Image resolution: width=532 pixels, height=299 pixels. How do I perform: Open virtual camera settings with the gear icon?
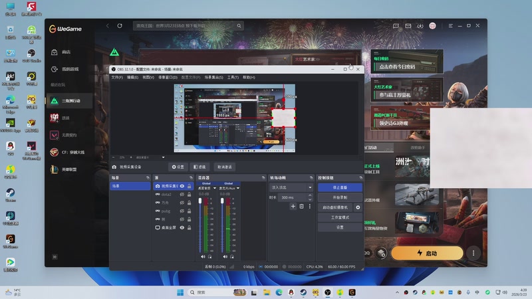(358, 207)
